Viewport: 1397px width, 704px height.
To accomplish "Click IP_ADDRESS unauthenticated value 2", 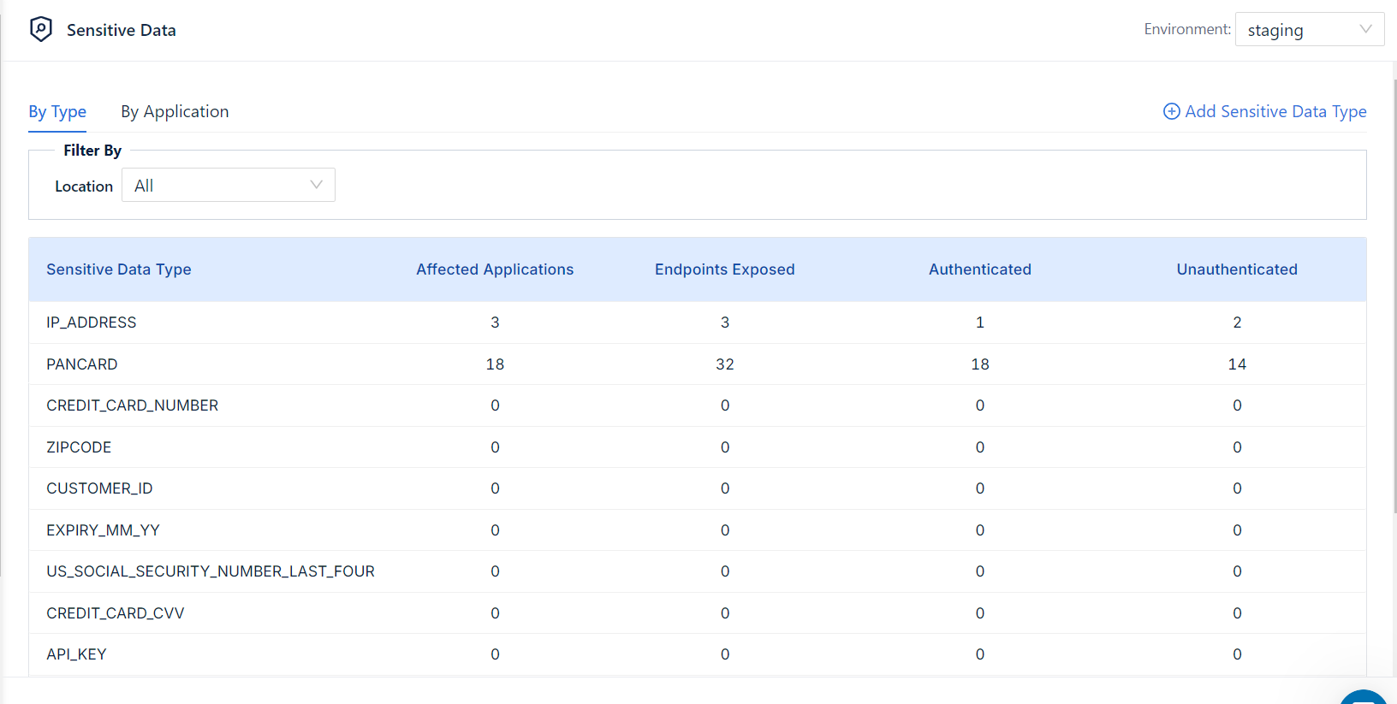I will click(x=1237, y=322).
